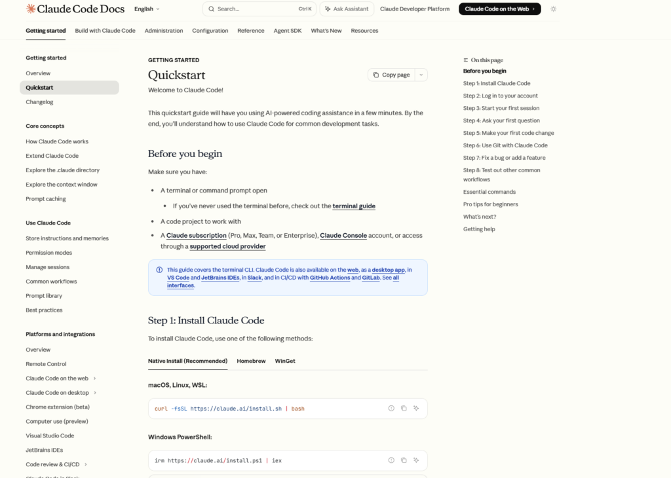Open the supported cloud provider link

tap(227, 246)
